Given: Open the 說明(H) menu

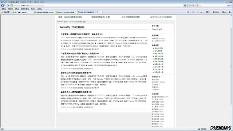Looking at the screenshot, I should pos(40,9).
